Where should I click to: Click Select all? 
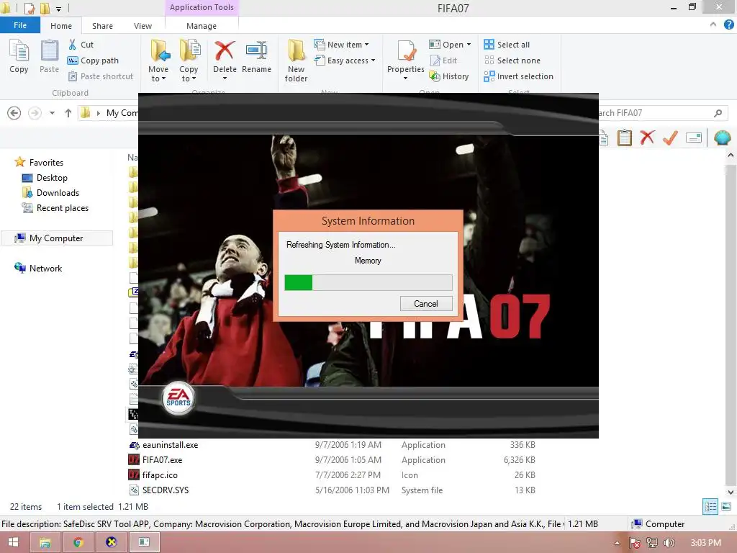point(507,45)
